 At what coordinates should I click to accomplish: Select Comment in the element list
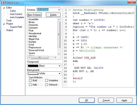pyautogui.click(x=33, y=28)
